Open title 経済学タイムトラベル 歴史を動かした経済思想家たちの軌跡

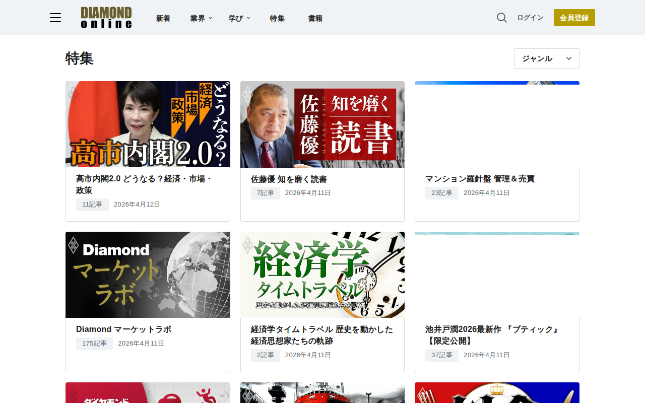tap(322, 335)
